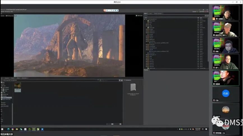Screen dimensions: 243x136
Task: Open the Windows Start menu
Action: pos(2,129)
